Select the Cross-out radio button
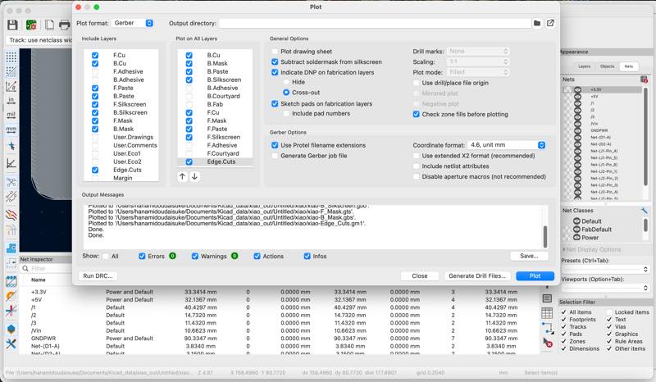The image size is (656, 382). pyautogui.click(x=286, y=93)
